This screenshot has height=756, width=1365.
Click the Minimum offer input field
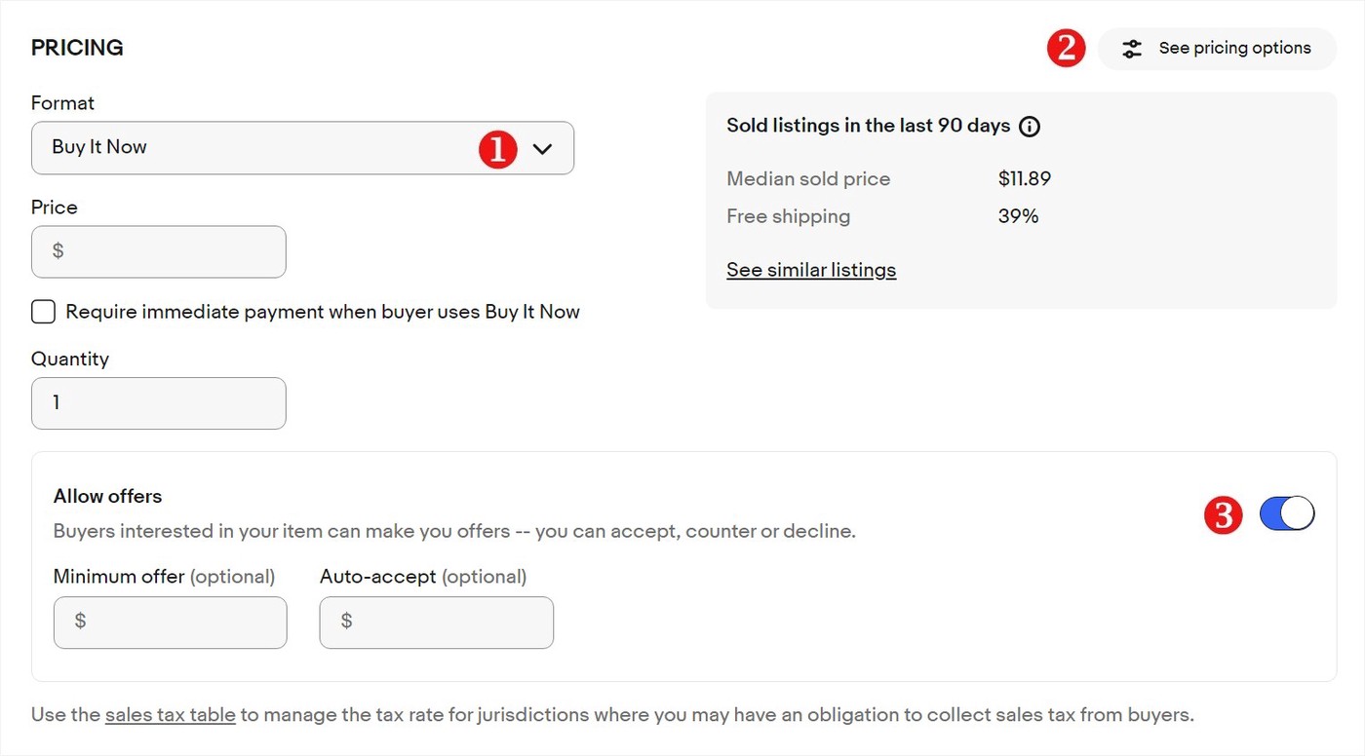(x=171, y=623)
